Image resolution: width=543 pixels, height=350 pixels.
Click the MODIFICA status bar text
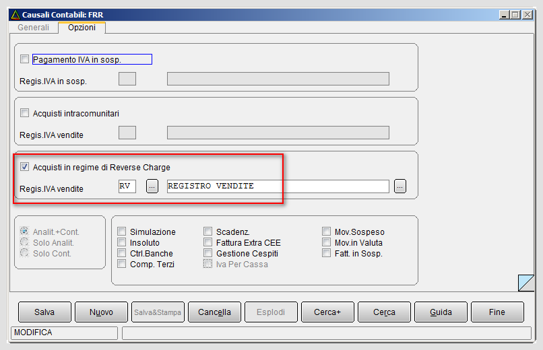pos(33,332)
